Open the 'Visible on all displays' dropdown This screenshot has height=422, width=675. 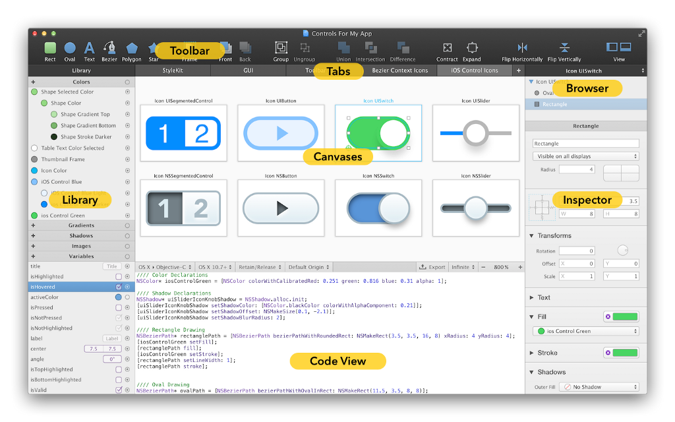[585, 157]
